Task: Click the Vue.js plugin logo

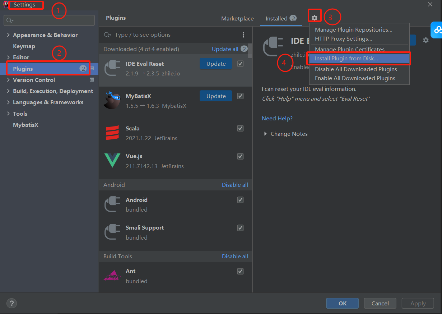Action: click(112, 160)
